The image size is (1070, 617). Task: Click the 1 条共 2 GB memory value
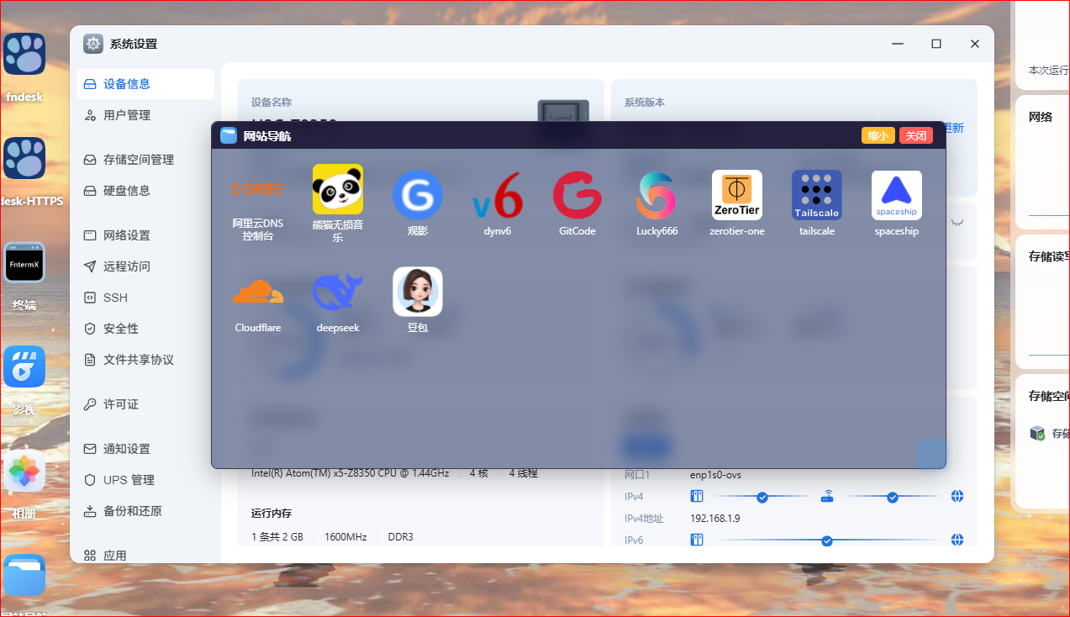277,537
